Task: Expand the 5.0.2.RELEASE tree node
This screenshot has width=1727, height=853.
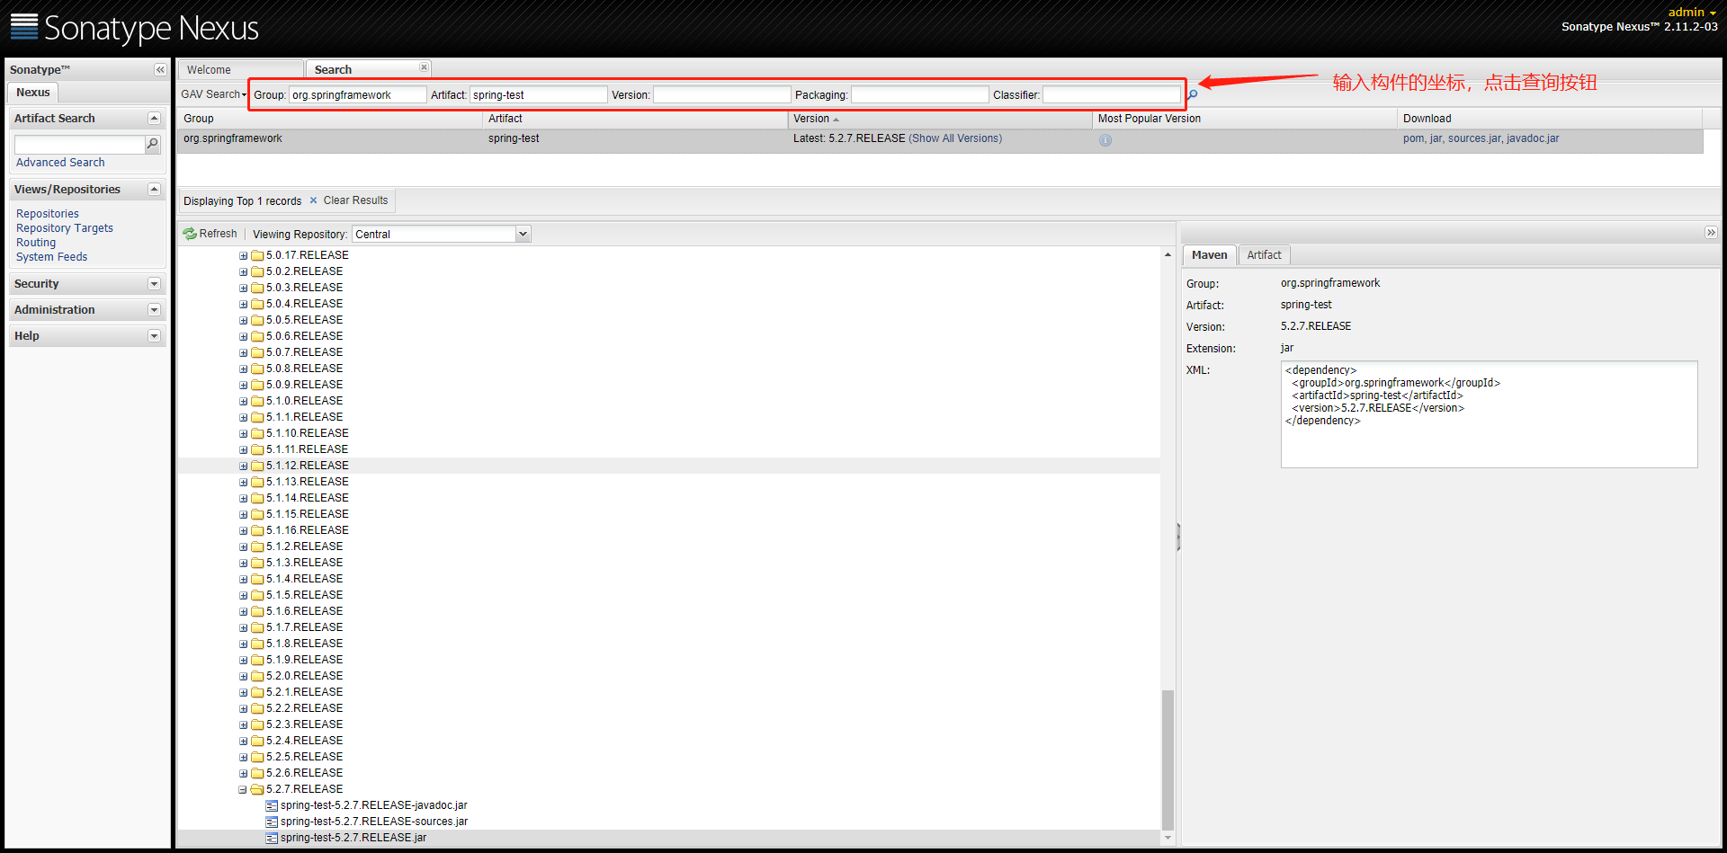Action: [x=243, y=271]
